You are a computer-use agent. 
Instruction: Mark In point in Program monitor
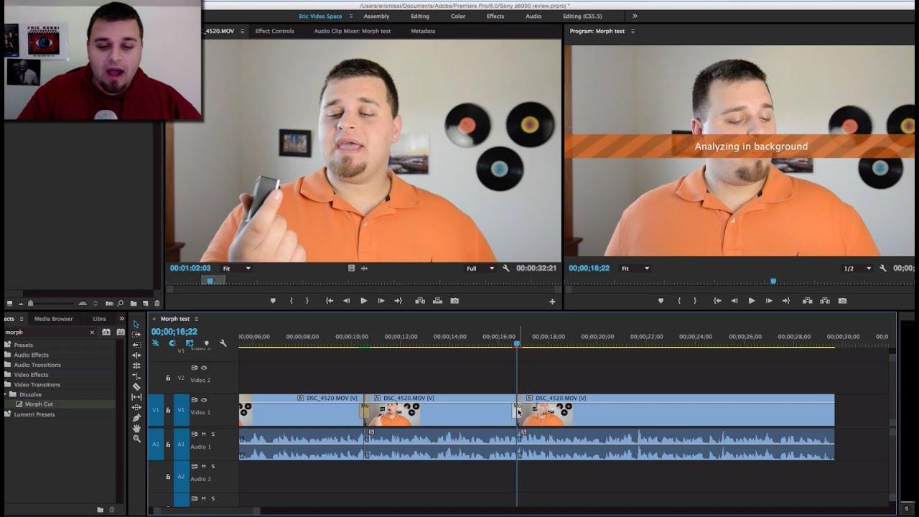[678, 301]
